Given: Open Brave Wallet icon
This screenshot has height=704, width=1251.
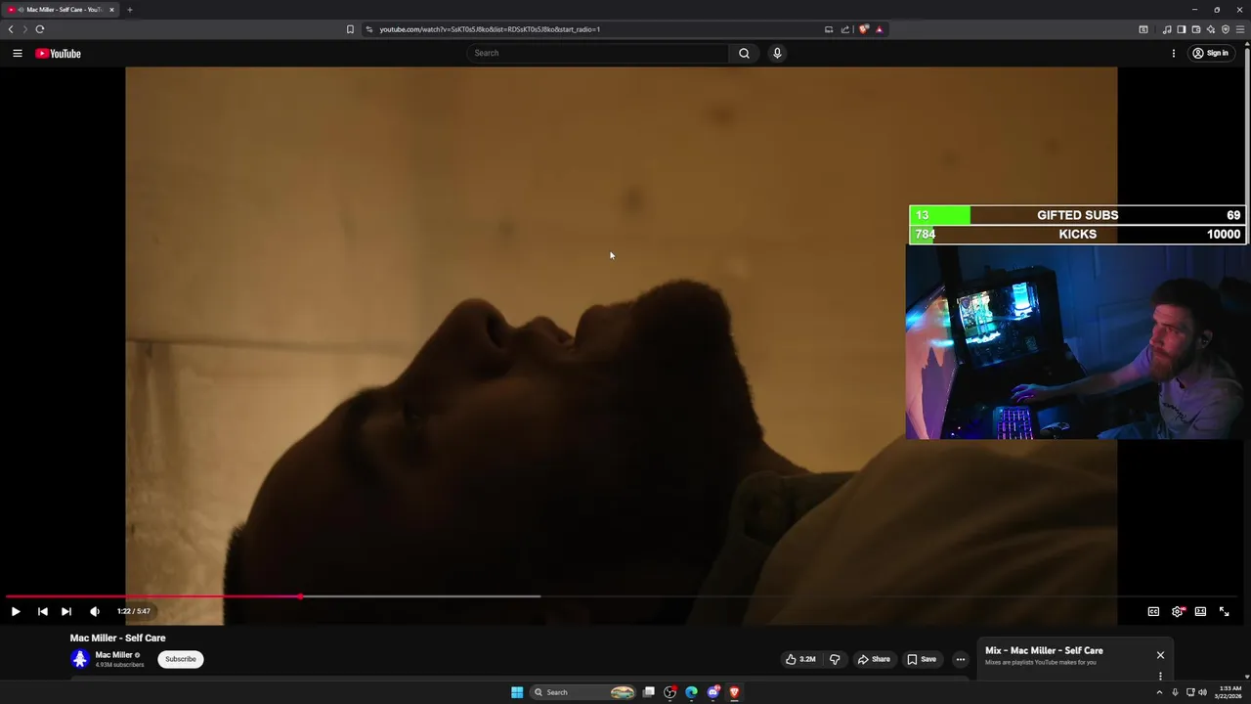Looking at the screenshot, I should [x=1196, y=29].
